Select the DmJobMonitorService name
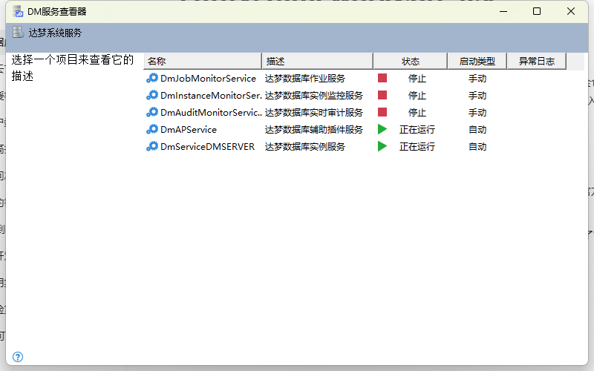This screenshot has height=371, width=594. (x=208, y=79)
